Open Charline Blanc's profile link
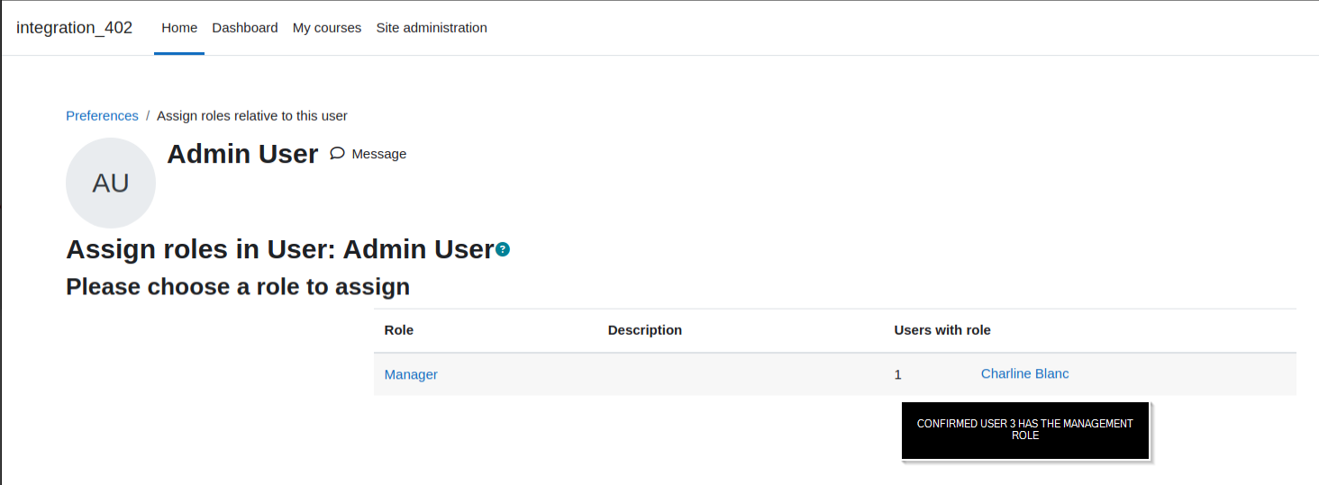The height and width of the screenshot is (485, 1319). pos(1024,373)
